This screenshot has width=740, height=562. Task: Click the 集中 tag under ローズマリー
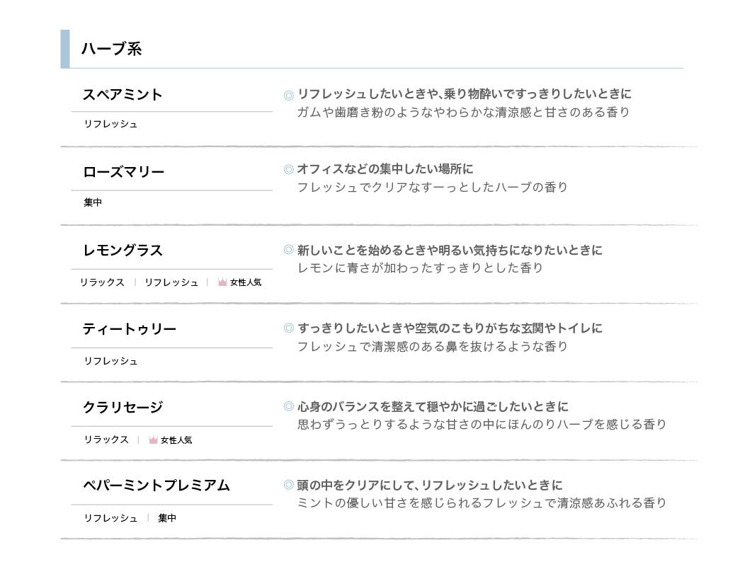point(93,202)
